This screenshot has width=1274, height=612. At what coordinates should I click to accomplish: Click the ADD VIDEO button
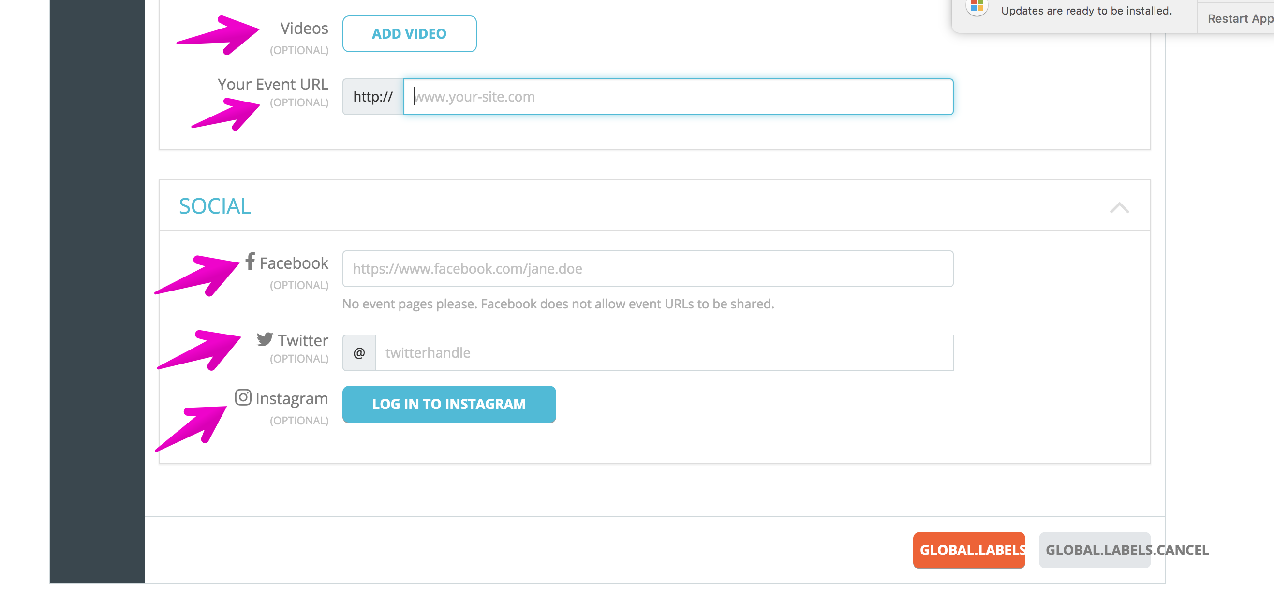click(409, 34)
